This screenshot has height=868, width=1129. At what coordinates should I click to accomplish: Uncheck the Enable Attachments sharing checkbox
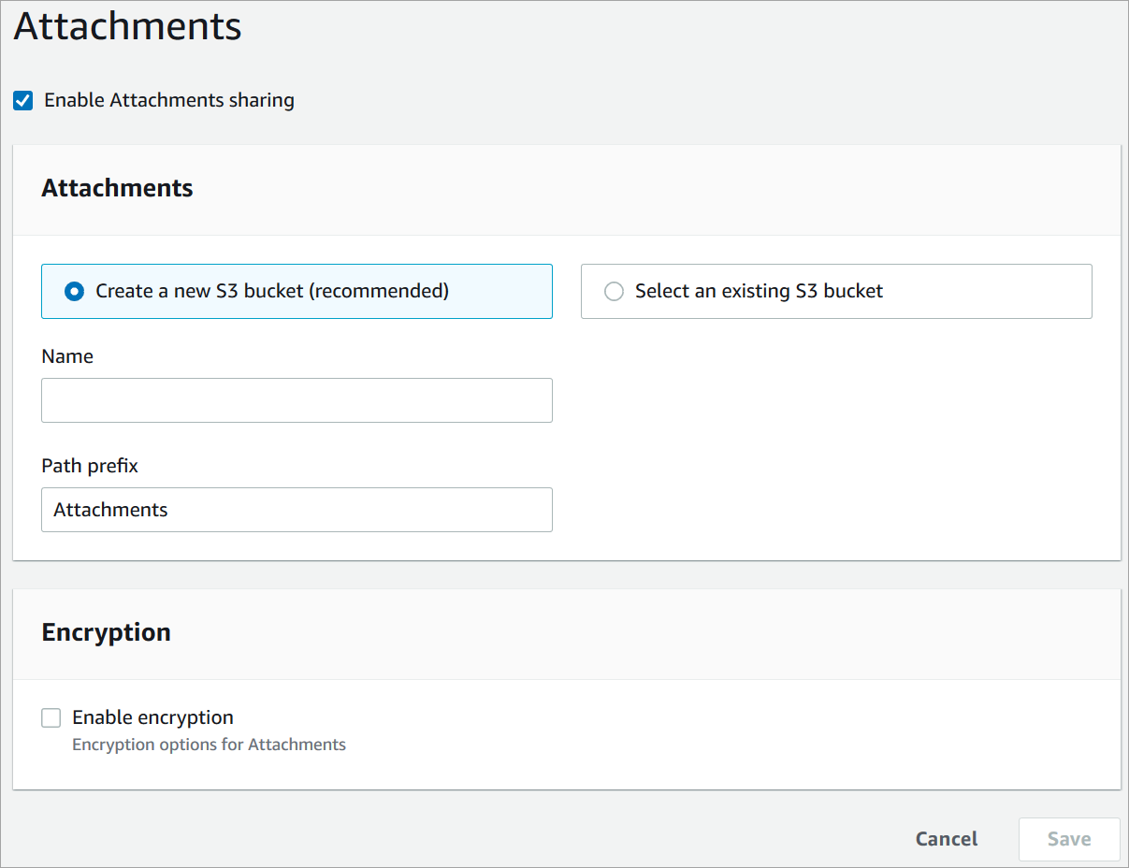pyautogui.click(x=23, y=100)
